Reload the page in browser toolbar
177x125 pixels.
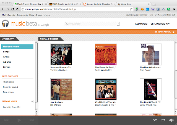pos(12,9)
